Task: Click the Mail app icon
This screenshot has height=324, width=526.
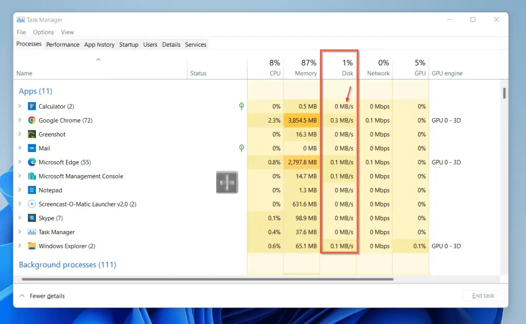Action: tap(31, 148)
